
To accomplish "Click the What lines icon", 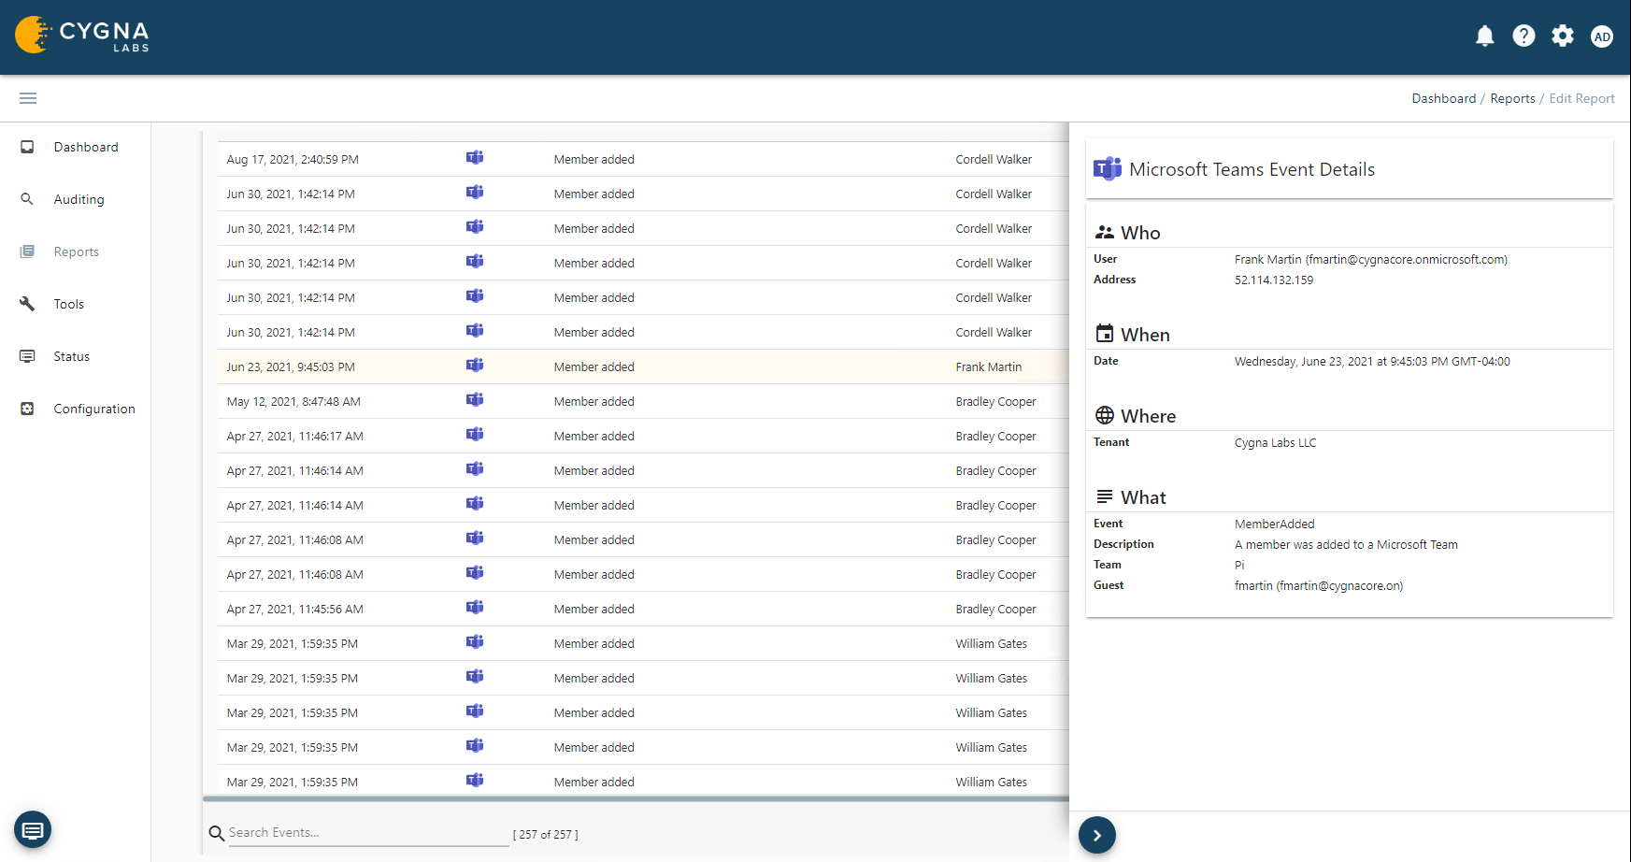I will [x=1105, y=496].
